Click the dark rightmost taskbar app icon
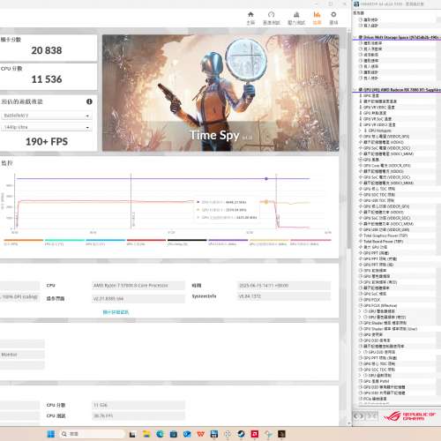Screen dimensions: 441x441 point(281,434)
